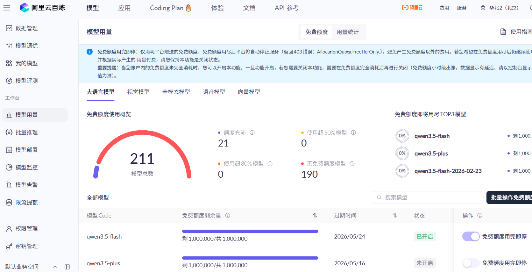Click the blue info icon in notice banner
This screenshot has height=272, width=532.
pos(90,52)
